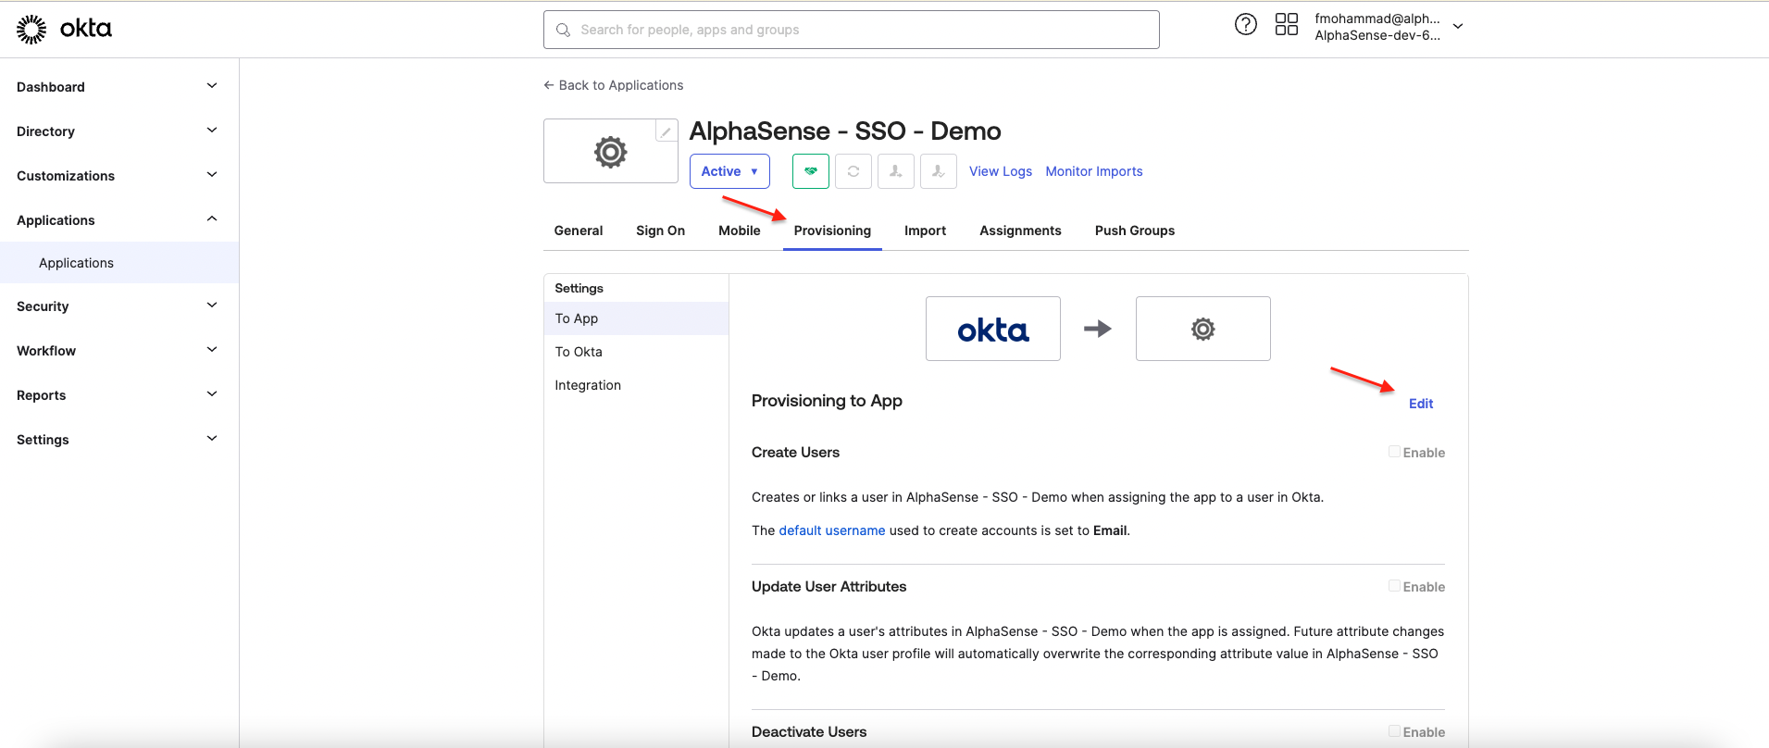1769x748 pixels.
Task: Expand the Workflow sidebar section
Action: (x=212, y=350)
